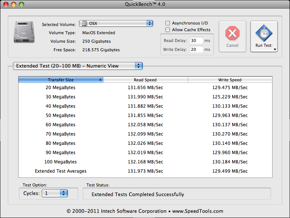Image resolution: width=290 pixels, height=218 pixels.
Task: Click average write speed 129.499 MB/Sec
Action: [230, 171]
